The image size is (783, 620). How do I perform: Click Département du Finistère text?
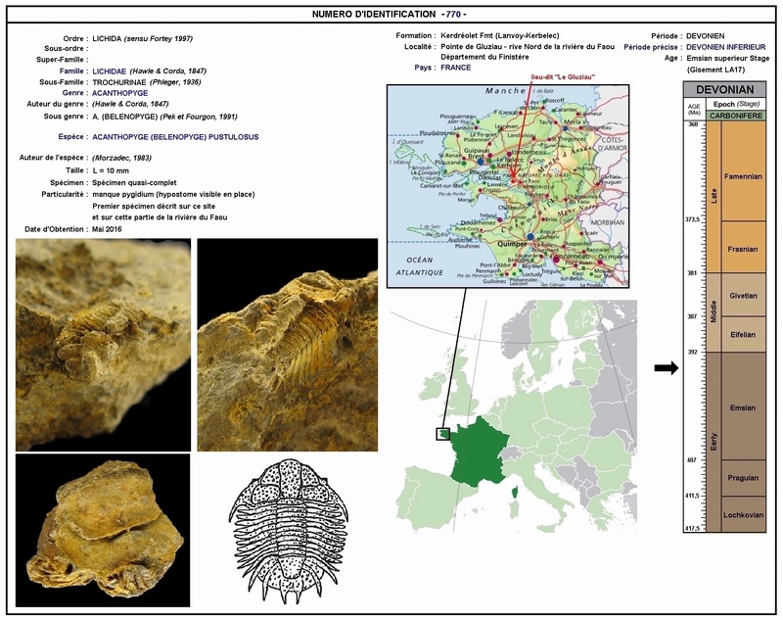pyautogui.click(x=484, y=57)
